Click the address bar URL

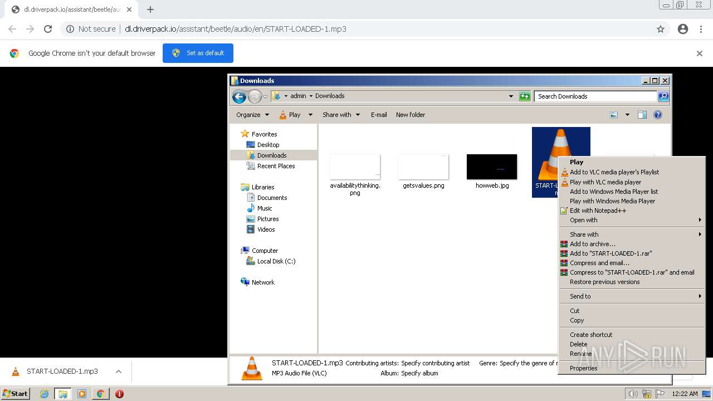(x=236, y=29)
